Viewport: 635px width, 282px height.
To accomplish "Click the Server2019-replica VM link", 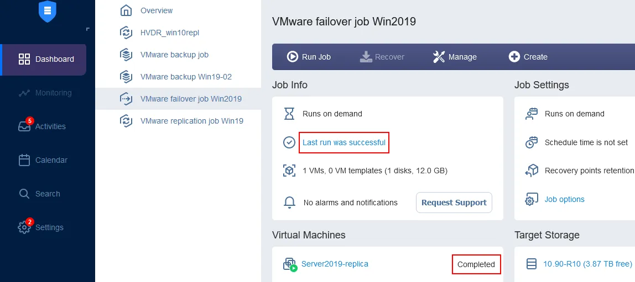I will pyautogui.click(x=334, y=264).
